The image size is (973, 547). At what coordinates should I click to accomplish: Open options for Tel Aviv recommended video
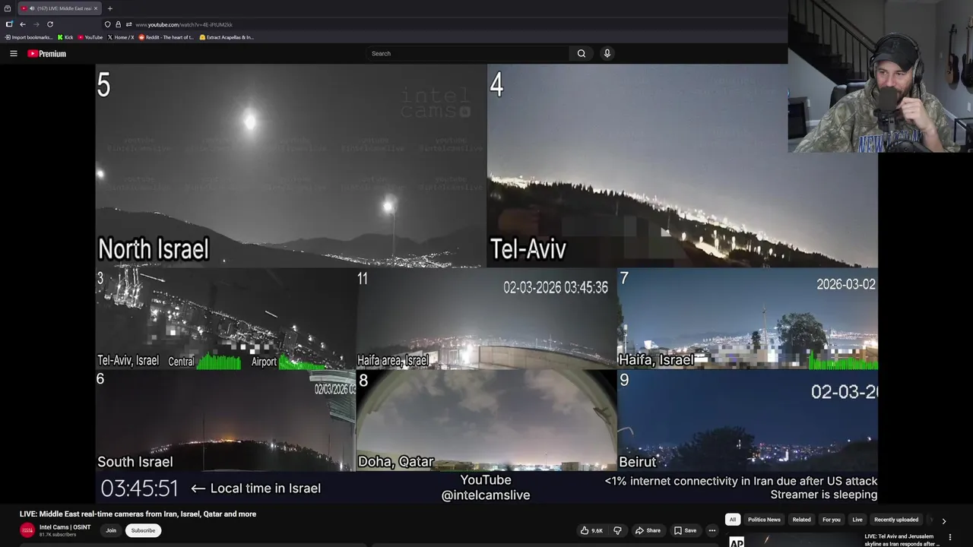(x=949, y=537)
